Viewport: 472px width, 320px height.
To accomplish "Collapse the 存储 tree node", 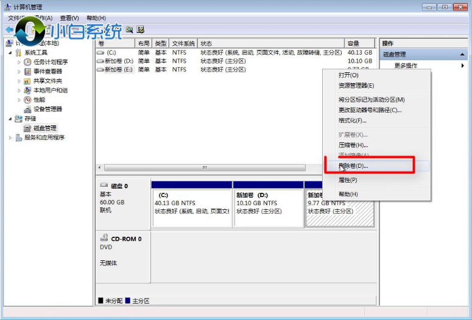I will tap(10, 119).
